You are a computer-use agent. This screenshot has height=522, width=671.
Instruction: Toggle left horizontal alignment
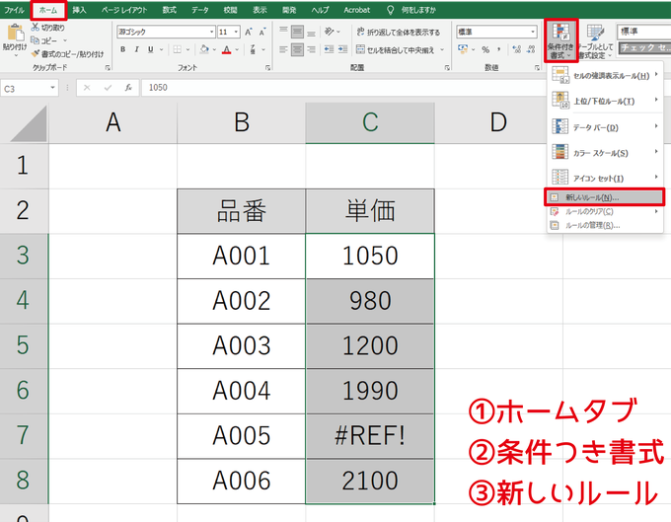coord(283,49)
